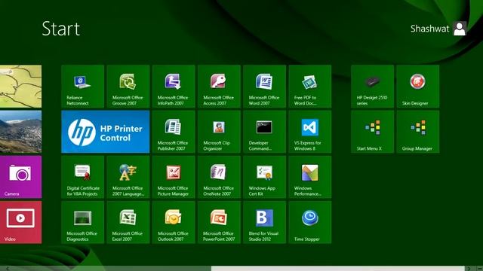This screenshot has width=483, height=271.
Task: Open Free PDF to Word Doc tile
Action: (x=310, y=87)
